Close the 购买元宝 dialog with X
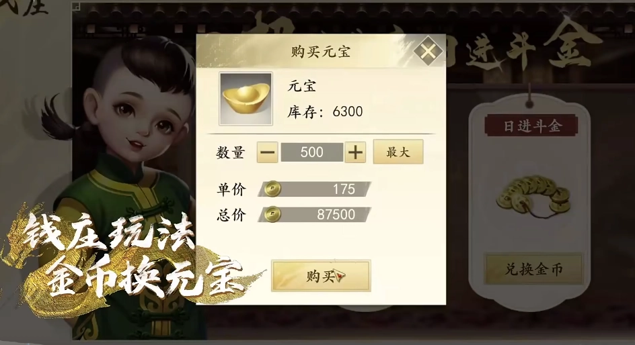This screenshot has height=345, width=635. [x=428, y=51]
